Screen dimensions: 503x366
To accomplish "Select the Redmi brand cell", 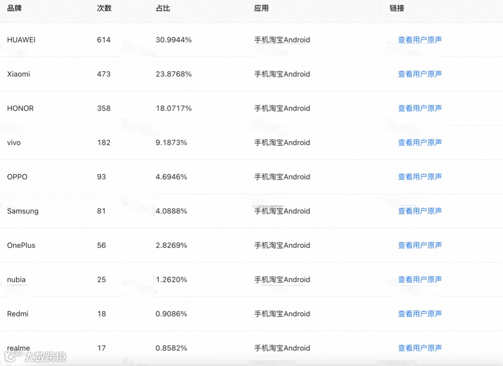I will point(18,314).
